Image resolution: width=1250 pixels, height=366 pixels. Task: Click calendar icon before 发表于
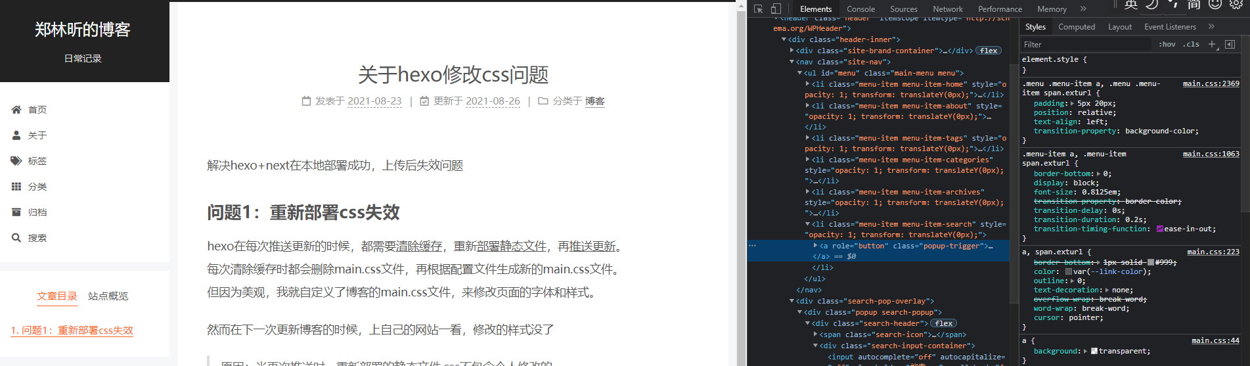click(x=306, y=101)
